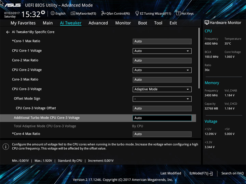
Task: Select the *Core-1 Max Ratio label
Action: [x=26, y=41]
